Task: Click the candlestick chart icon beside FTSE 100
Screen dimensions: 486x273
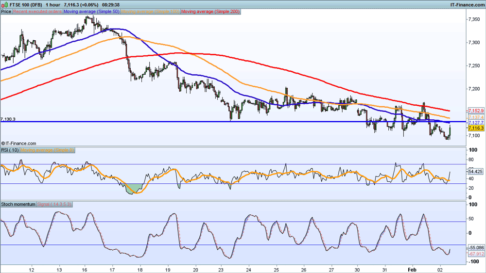Action: 4,5
